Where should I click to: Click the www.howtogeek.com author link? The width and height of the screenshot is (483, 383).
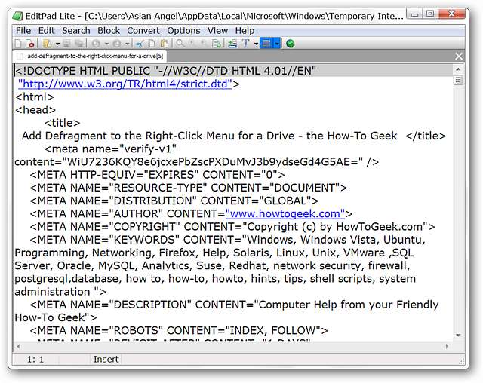click(285, 213)
